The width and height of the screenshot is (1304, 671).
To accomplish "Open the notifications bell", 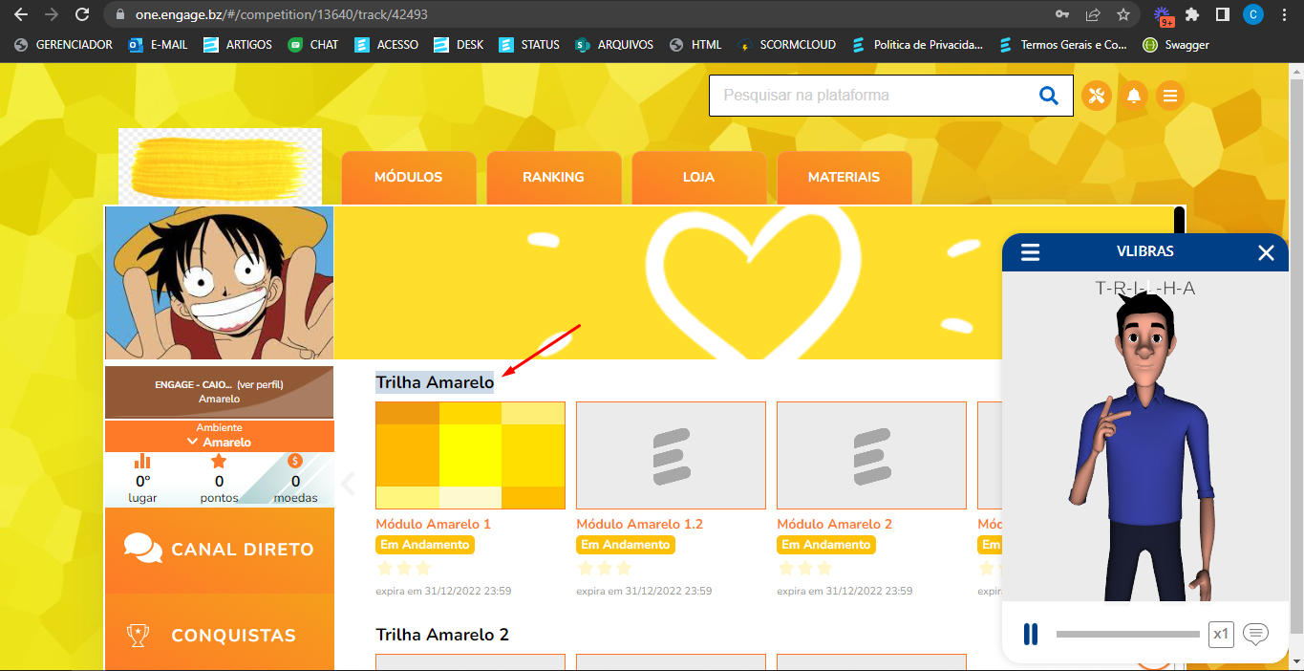I will (x=1134, y=96).
